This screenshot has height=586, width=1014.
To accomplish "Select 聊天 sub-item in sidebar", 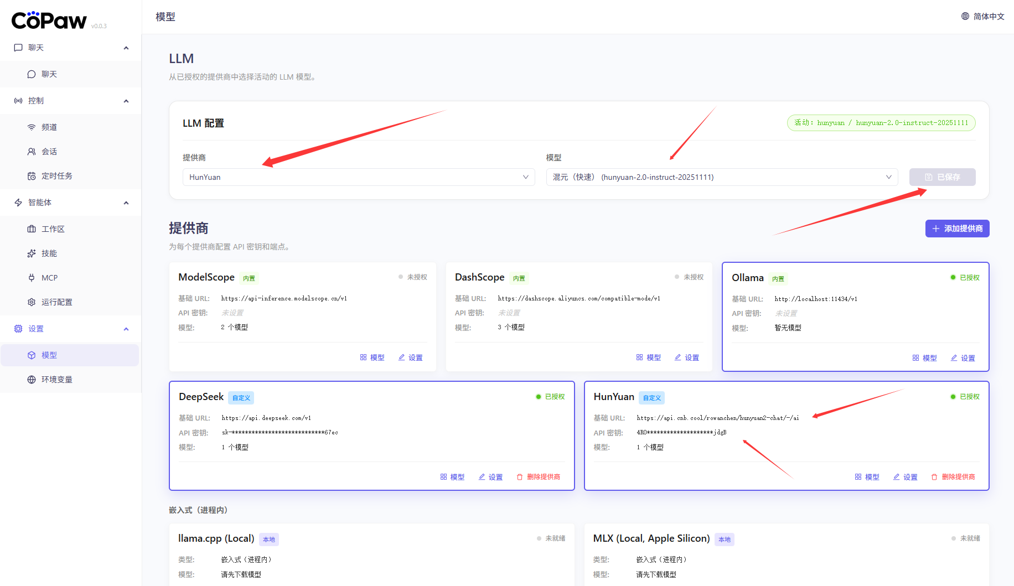I will click(49, 74).
